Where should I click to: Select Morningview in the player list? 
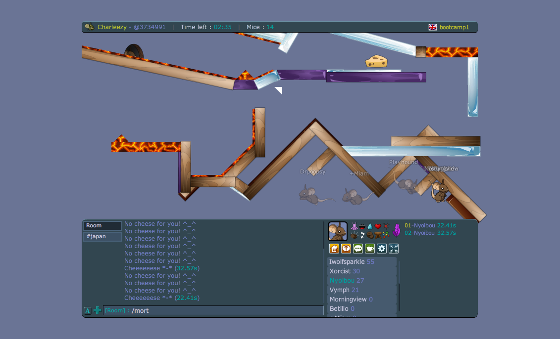pyautogui.click(x=362, y=299)
